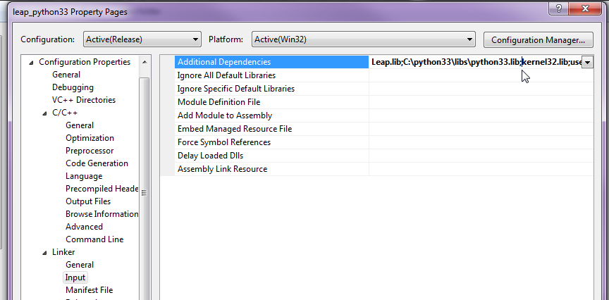
Task: Collapse the C/C++ tree node
Action: click(x=44, y=113)
